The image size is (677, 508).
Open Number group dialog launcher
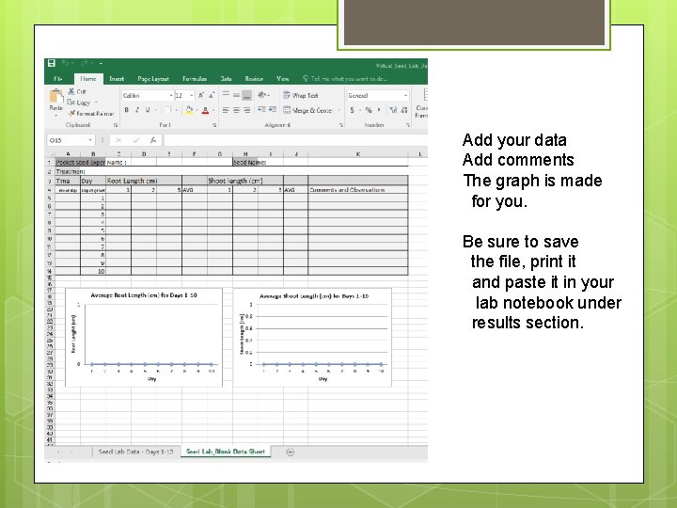(407, 125)
